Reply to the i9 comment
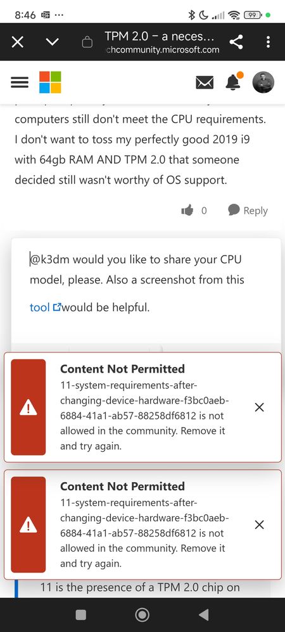The height and width of the screenshot is (632, 285). pos(248,211)
